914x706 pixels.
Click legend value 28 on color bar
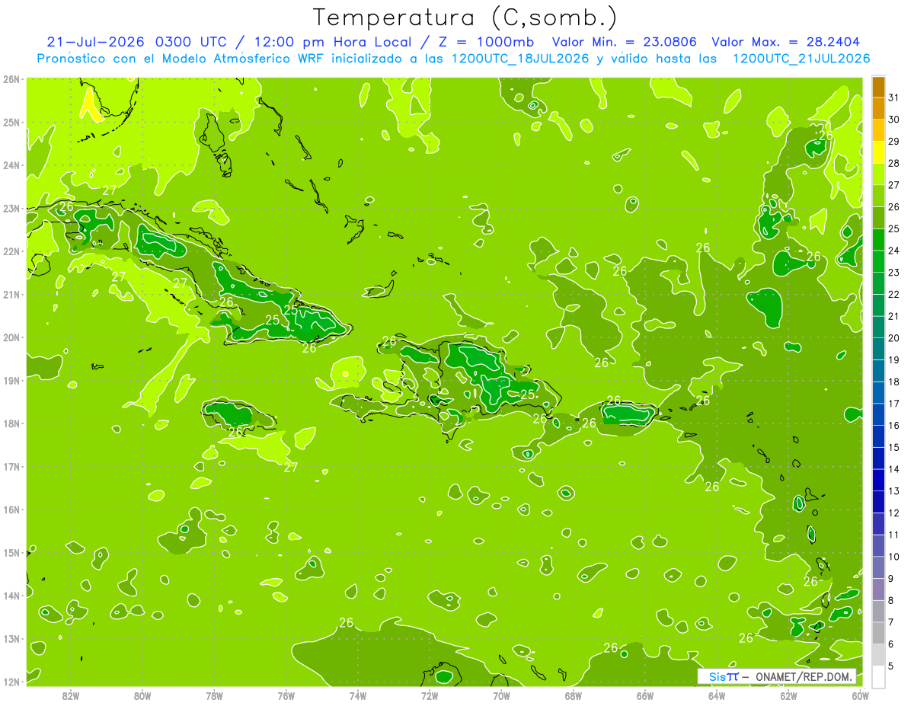pos(894,163)
